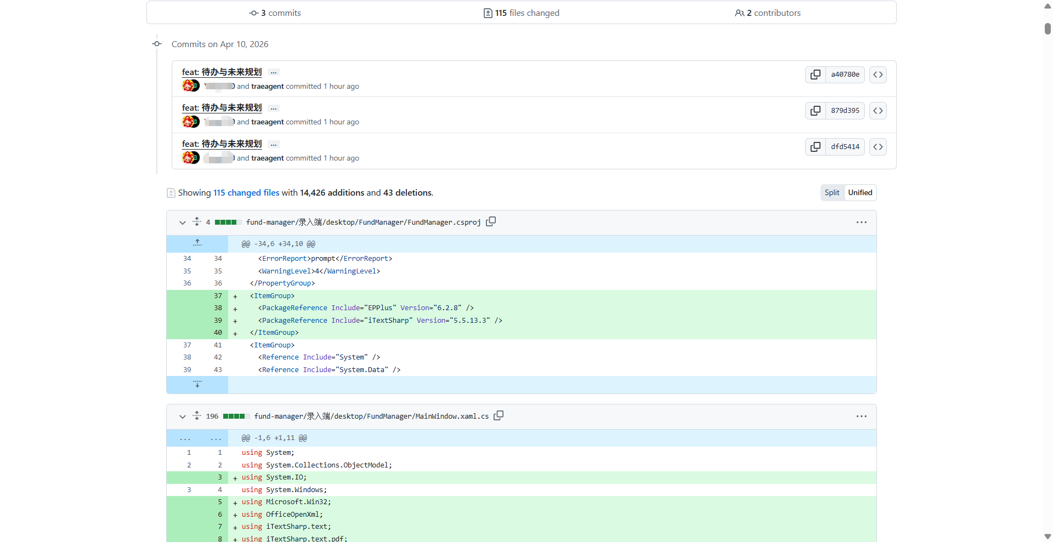Open commit hash 879d395

(x=845, y=111)
